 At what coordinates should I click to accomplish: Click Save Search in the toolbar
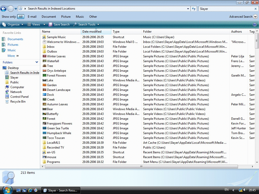59,25
